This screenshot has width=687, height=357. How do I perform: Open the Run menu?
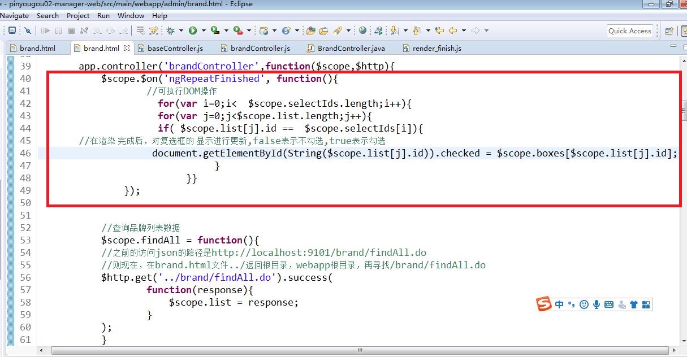click(103, 16)
